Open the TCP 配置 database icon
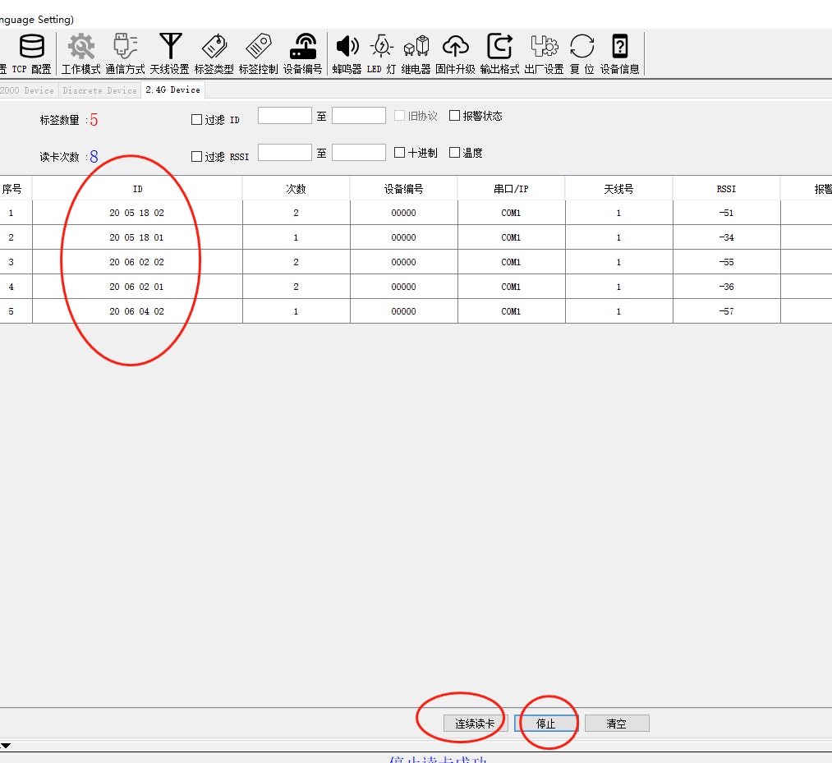This screenshot has width=832, height=763. coord(31,47)
